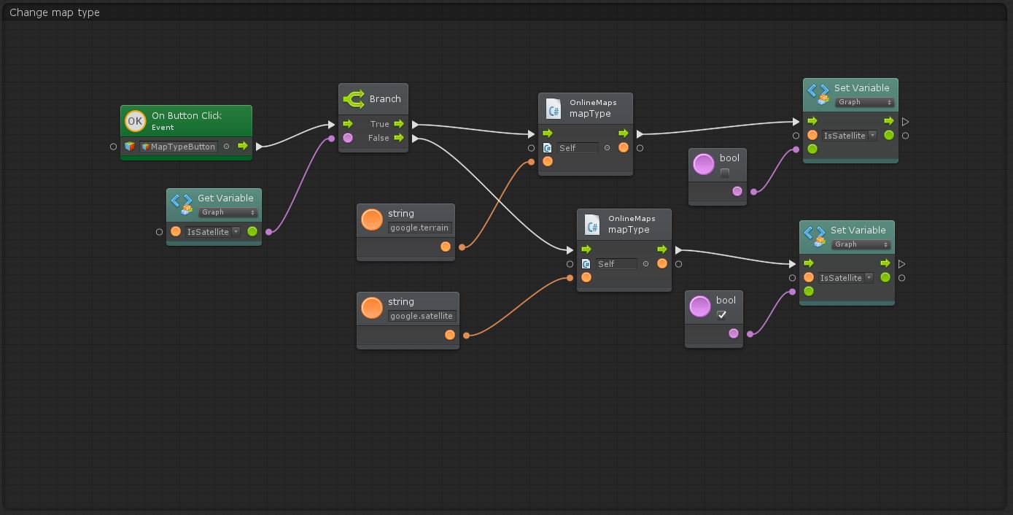Click the lower Set Variable green value input port
Screen dimensions: 1013x515
coord(809,291)
